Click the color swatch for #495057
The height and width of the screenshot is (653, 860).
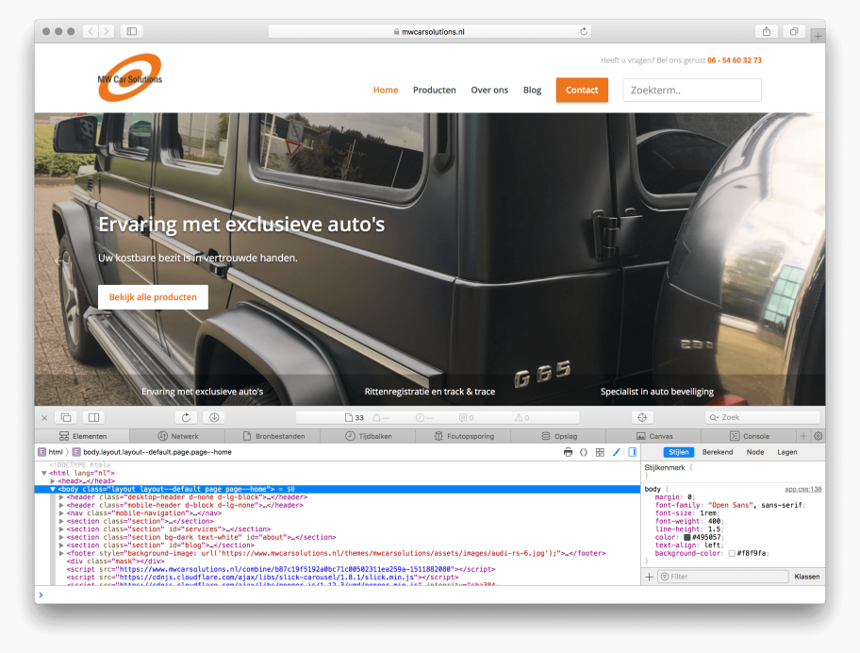pos(686,537)
